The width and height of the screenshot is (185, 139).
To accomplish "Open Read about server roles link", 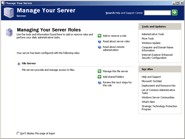I will (x=116, y=41).
